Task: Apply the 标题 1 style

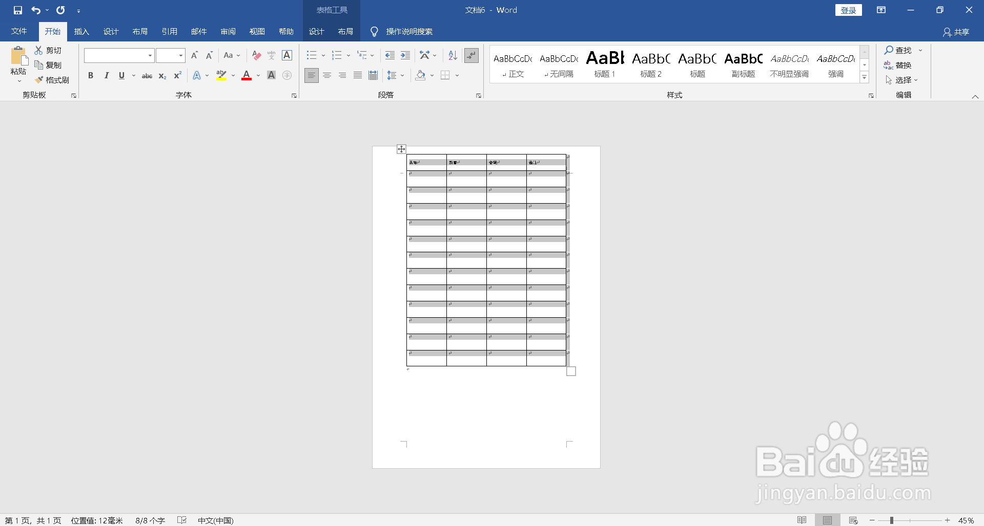Action: click(x=605, y=64)
